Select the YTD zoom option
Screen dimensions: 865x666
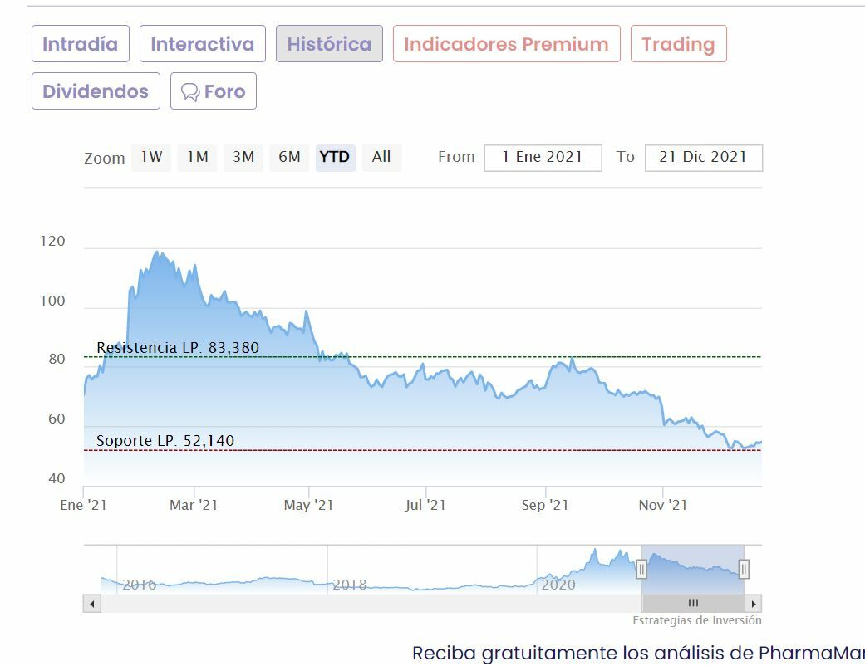coord(335,157)
